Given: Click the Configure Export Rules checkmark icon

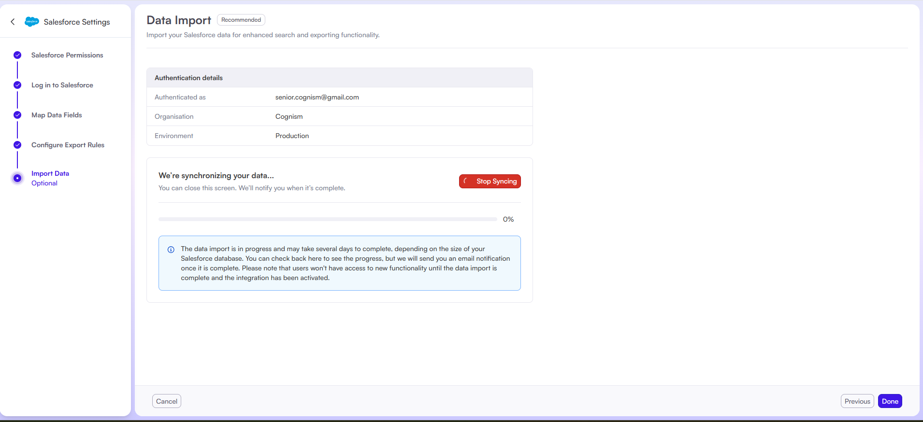Looking at the screenshot, I should pyautogui.click(x=17, y=145).
